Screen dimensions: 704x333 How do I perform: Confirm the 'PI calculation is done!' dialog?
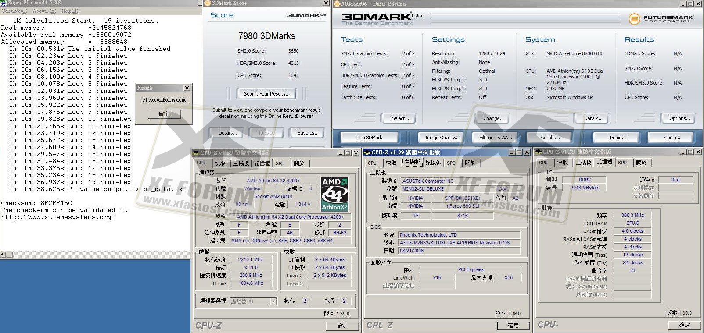point(164,114)
